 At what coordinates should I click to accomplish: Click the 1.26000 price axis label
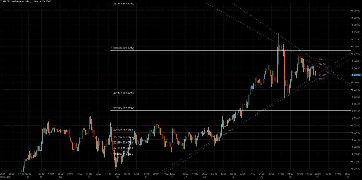[x=356, y=11]
